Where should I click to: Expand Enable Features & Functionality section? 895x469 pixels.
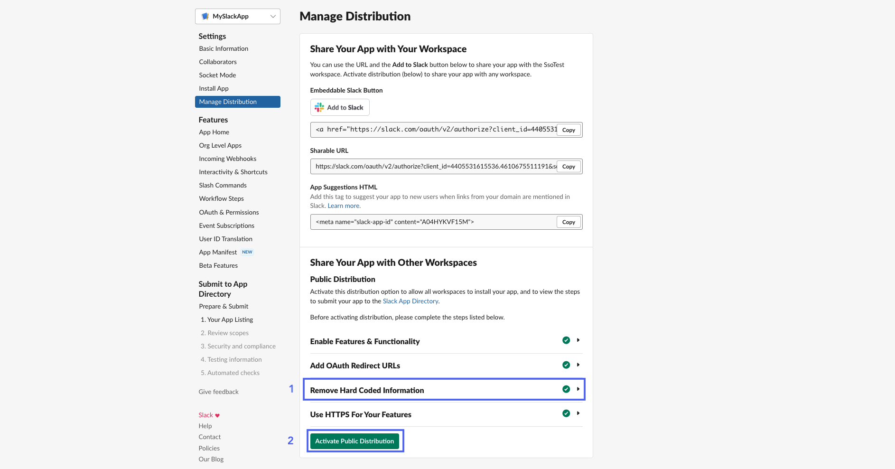[x=578, y=340]
